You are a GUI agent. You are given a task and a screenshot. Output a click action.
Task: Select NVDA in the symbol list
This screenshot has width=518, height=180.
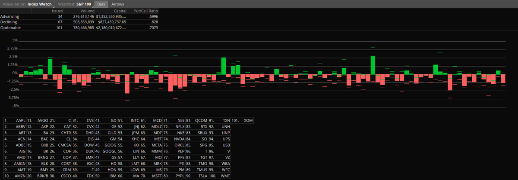[x=179, y=139]
